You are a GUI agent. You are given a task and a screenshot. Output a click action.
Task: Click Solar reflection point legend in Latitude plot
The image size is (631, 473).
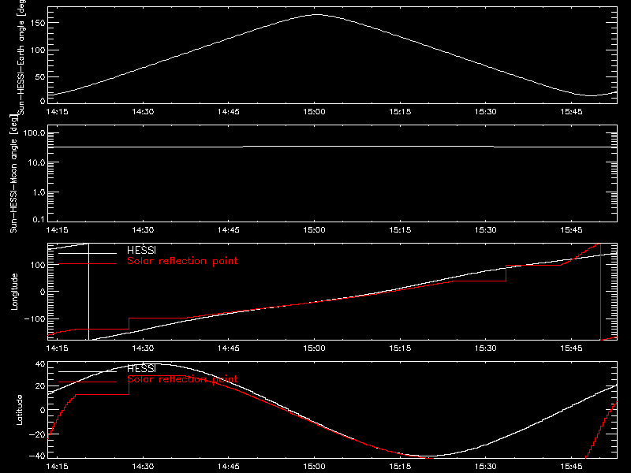(x=182, y=379)
